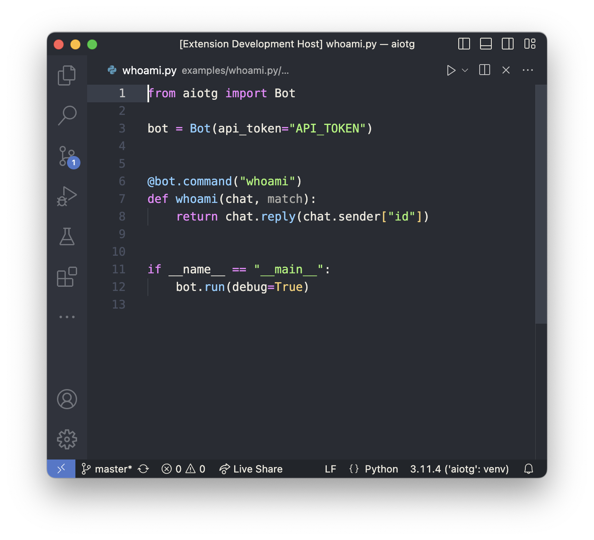Run the Python file

click(x=451, y=70)
